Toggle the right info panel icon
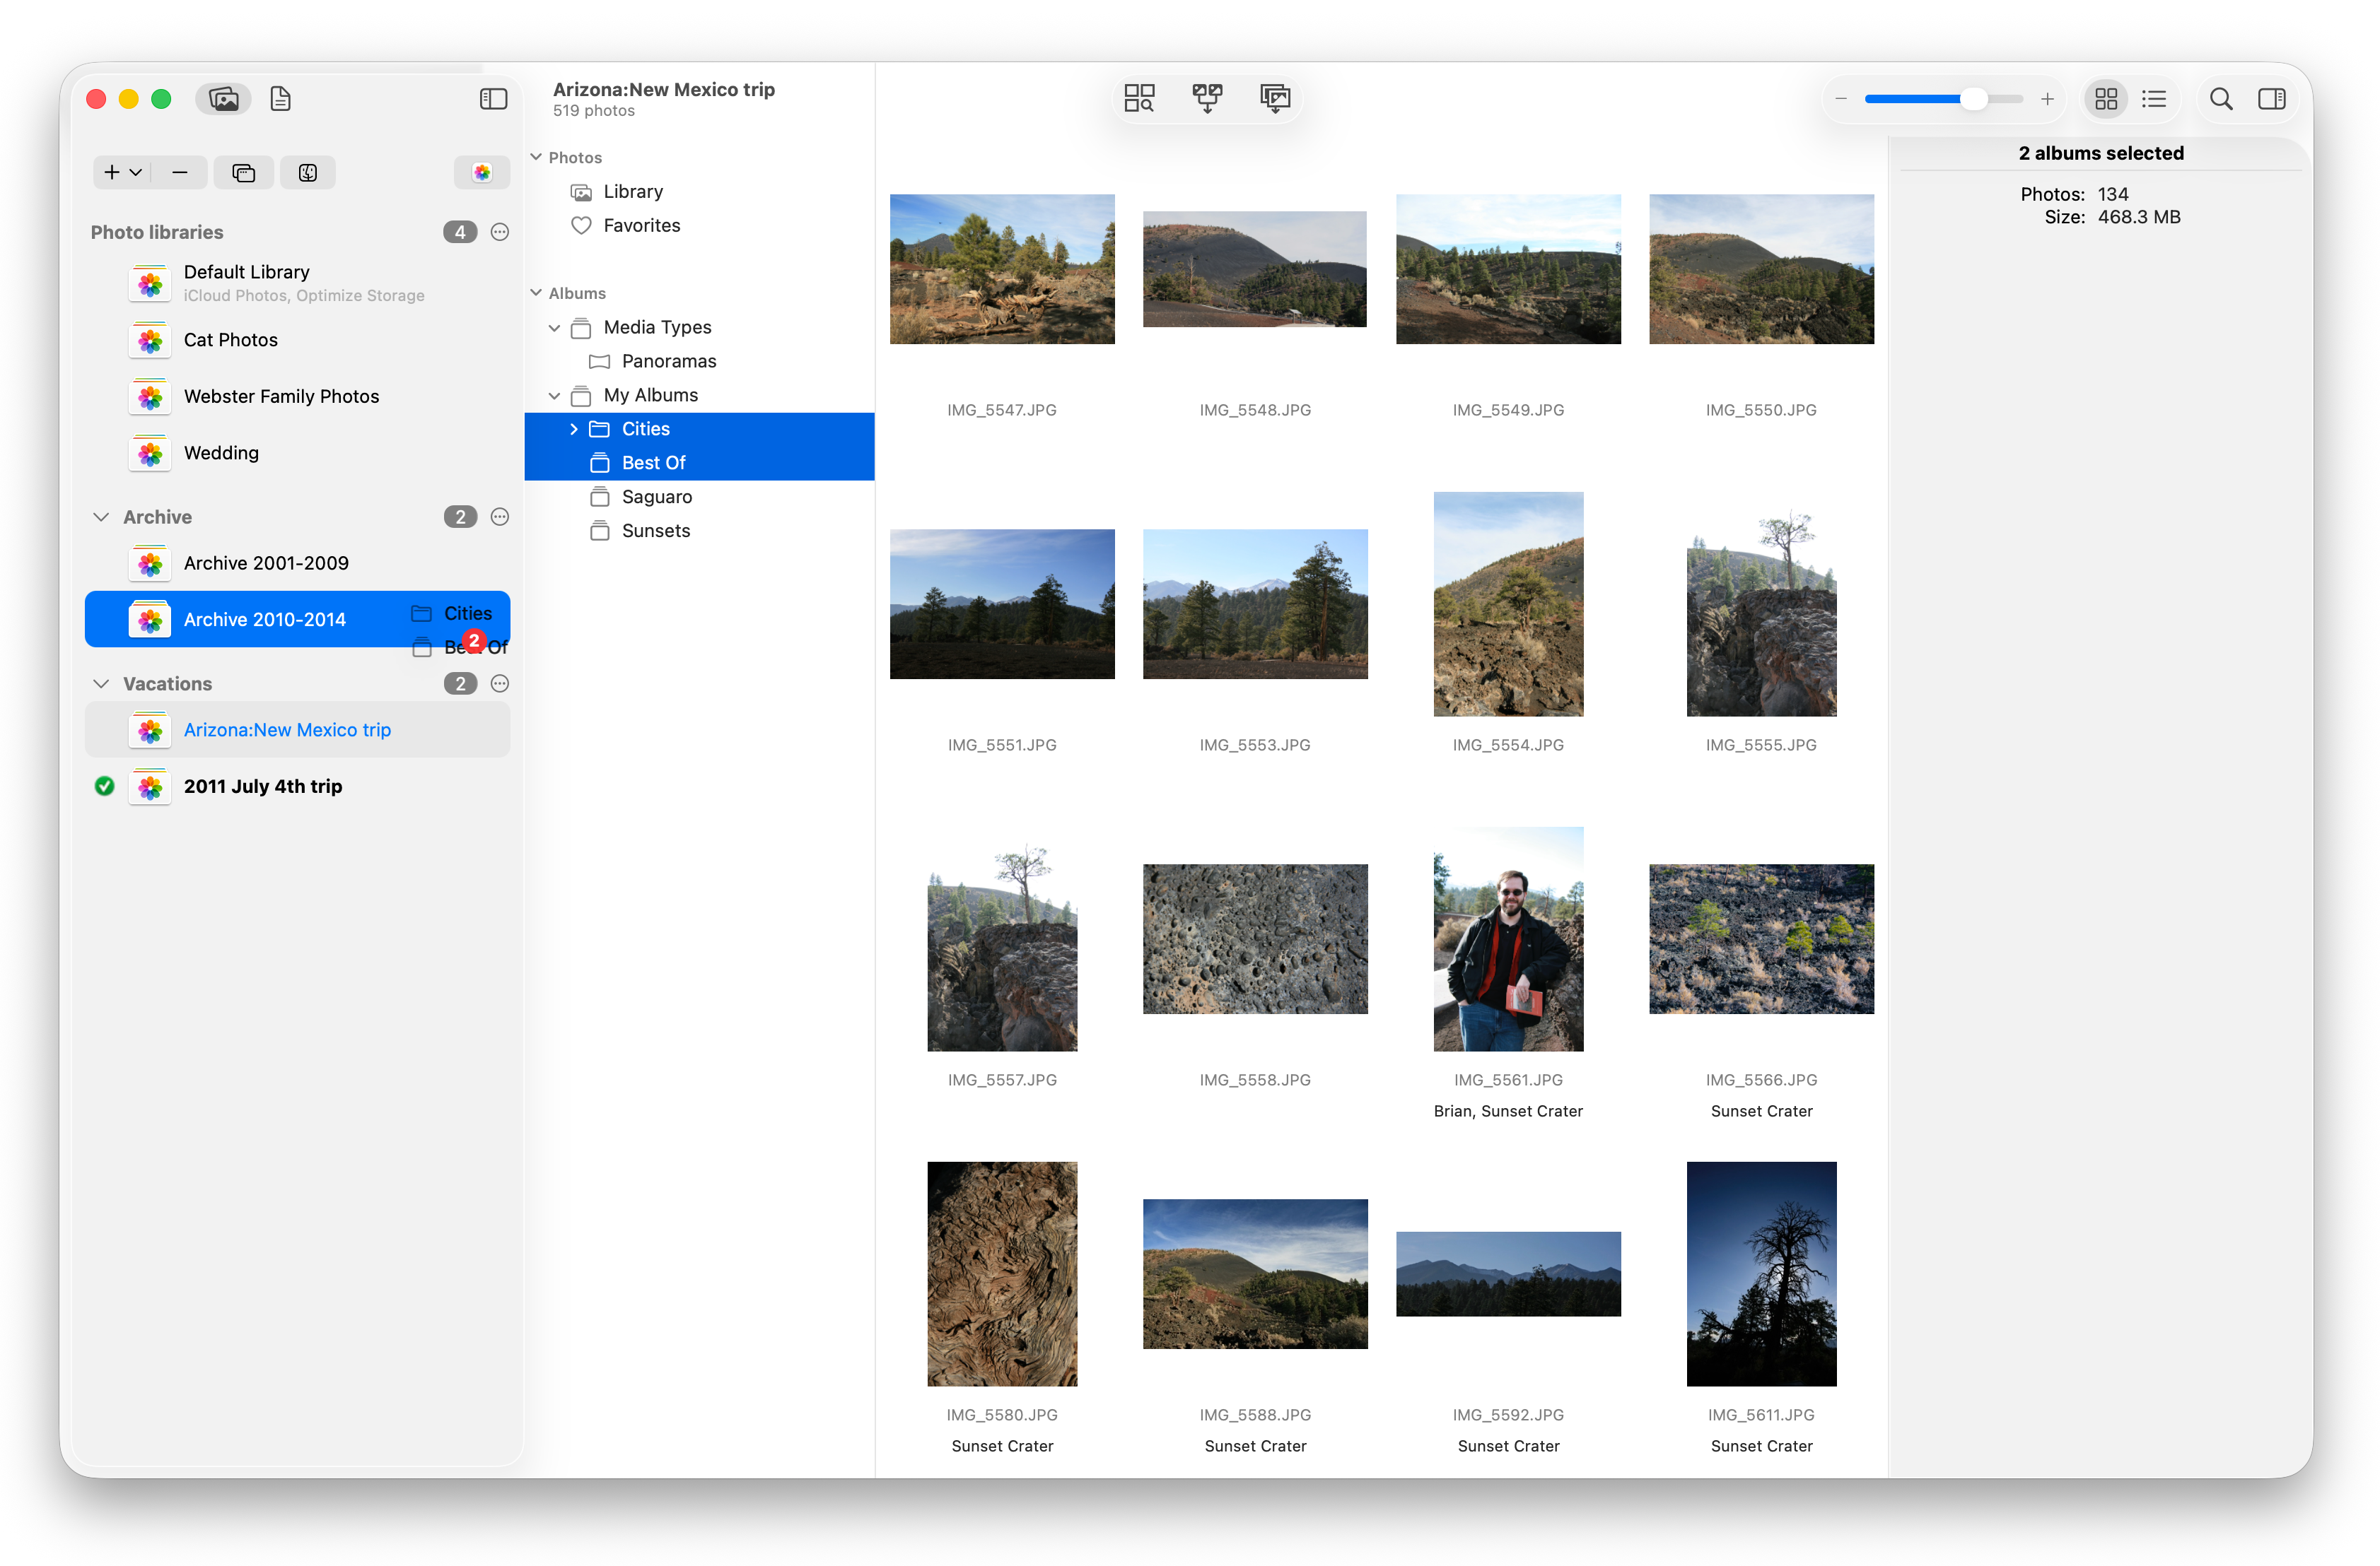Screen dimensions: 2380x1566 point(2271,98)
